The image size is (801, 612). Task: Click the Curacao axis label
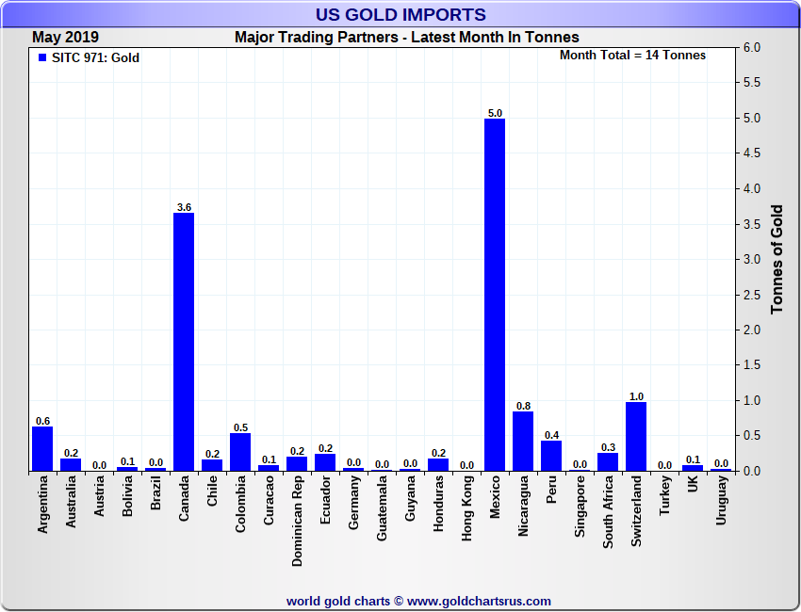269,500
